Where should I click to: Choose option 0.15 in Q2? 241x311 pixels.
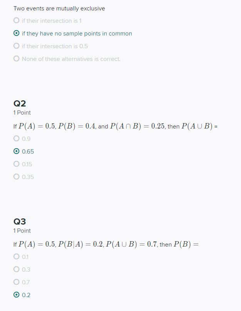tap(16, 164)
